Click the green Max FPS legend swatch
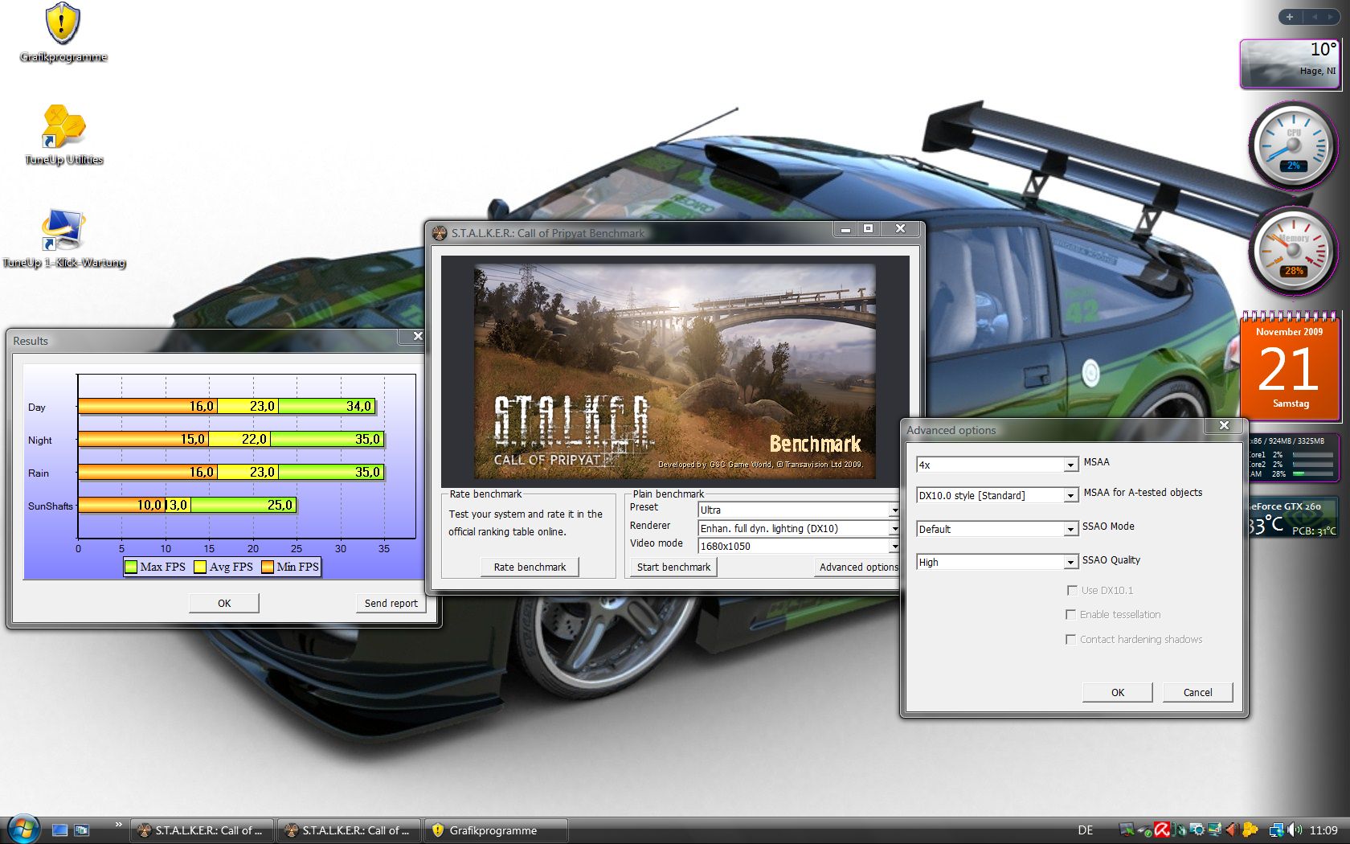 [x=131, y=567]
